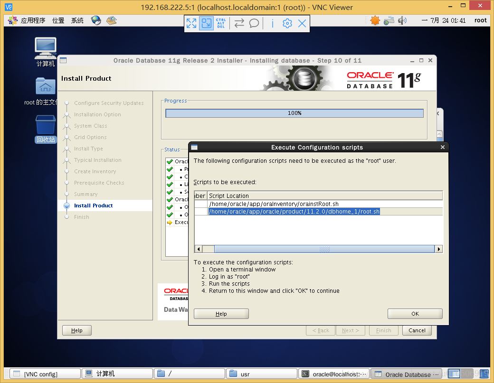494x383 pixels.
Task: Switch to VNC config taskbar window
Action: (x=45, y=374)
